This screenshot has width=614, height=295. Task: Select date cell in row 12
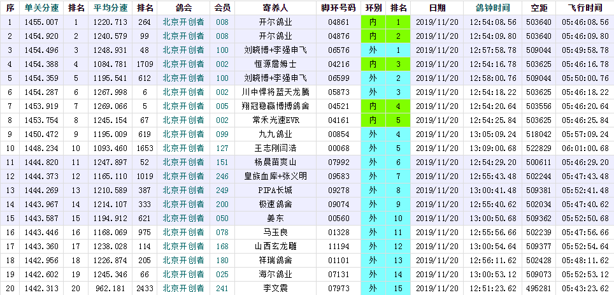[x=436, y=176]
